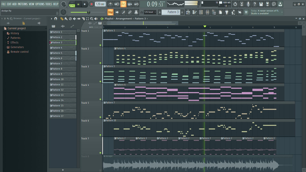The image size is (306, 172).
Task: Click the undo history arrow icon
Action: 235,4
